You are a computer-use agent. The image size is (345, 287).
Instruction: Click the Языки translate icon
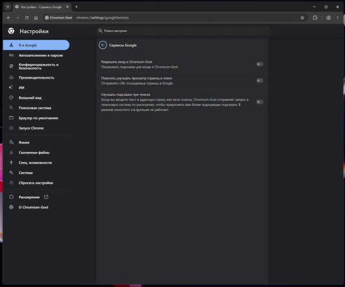[11, 142]
